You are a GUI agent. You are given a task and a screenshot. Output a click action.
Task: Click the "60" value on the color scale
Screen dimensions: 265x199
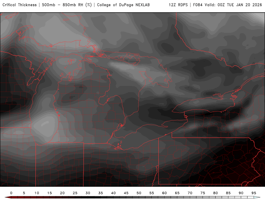pyautogui.click(x=164, y=193)
